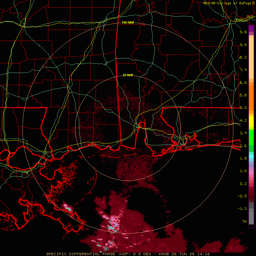Click the "2.6" color scale value

[243, 146]
